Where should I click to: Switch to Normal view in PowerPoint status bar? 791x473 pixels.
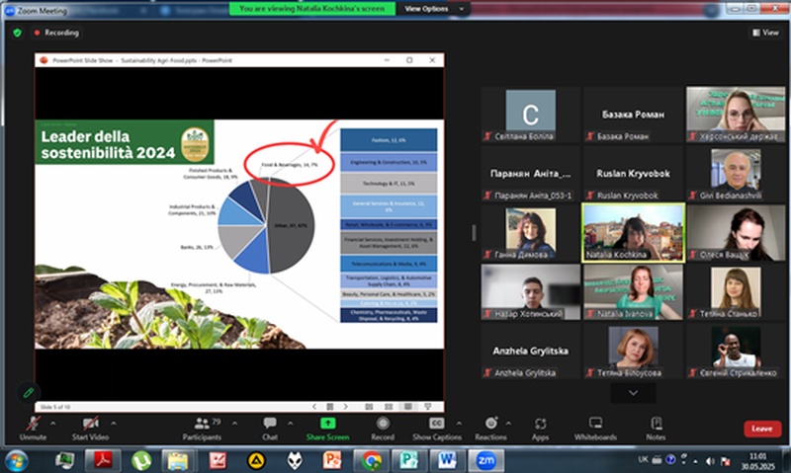369,407
